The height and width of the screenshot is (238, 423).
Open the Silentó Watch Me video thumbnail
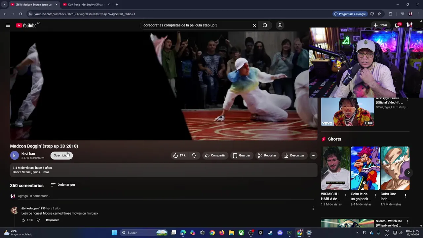347,223
